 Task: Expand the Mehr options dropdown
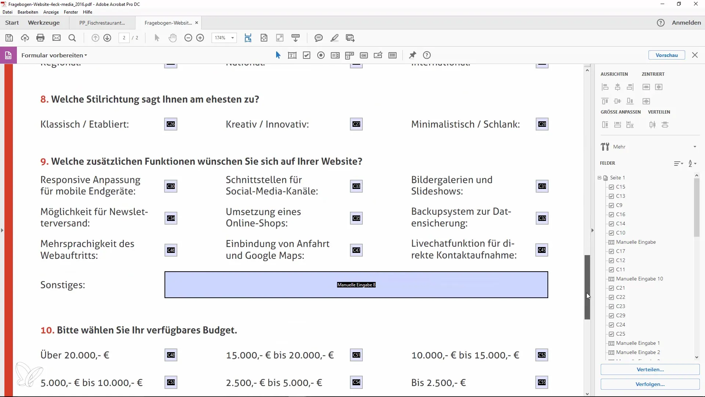[695, 147]
